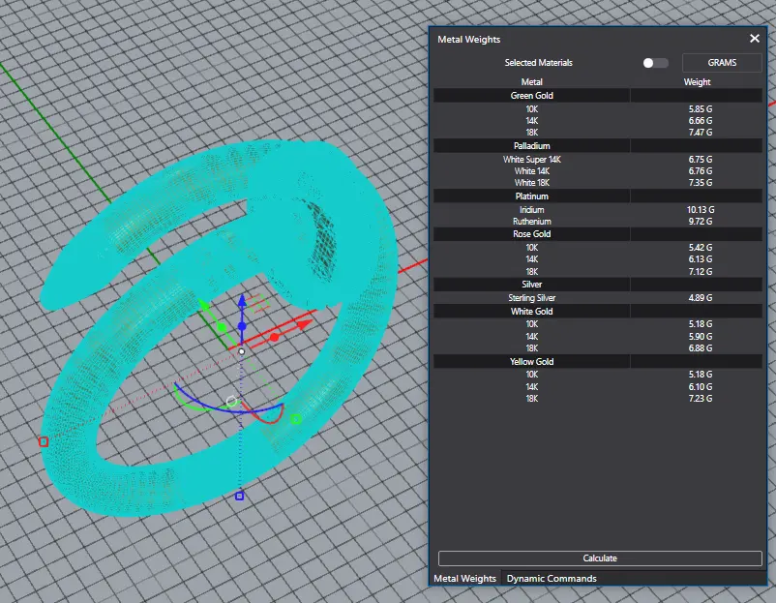The width and height of the screenshot is (776, 603).
Task: Click the red square scale handle
Action: 44,442
